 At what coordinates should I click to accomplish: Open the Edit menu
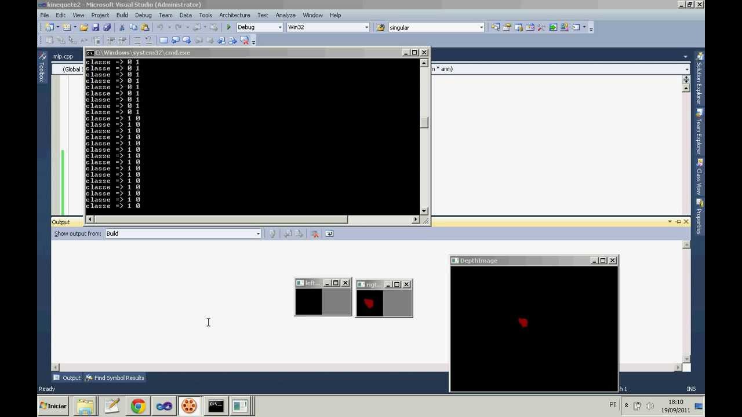coord(60,15)
